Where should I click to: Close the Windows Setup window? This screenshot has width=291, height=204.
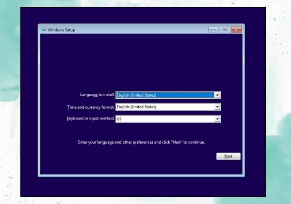coord(236,30)
